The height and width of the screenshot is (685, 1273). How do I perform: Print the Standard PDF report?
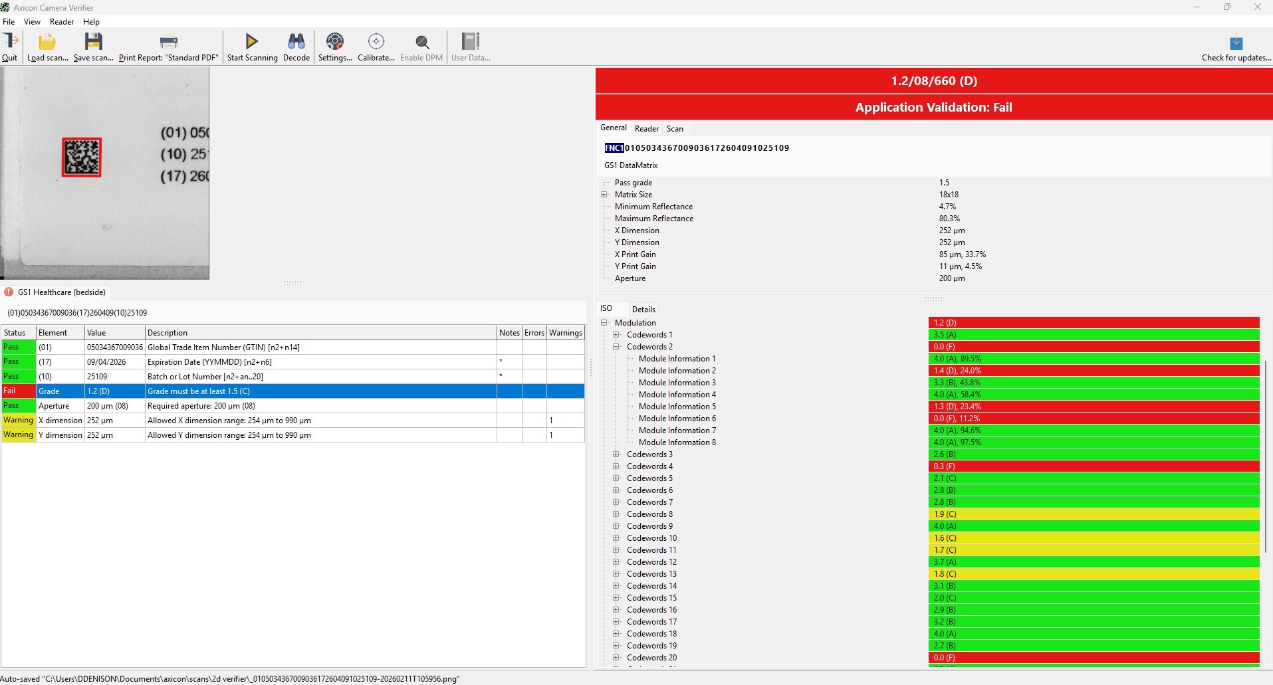[x=168, y=43]
